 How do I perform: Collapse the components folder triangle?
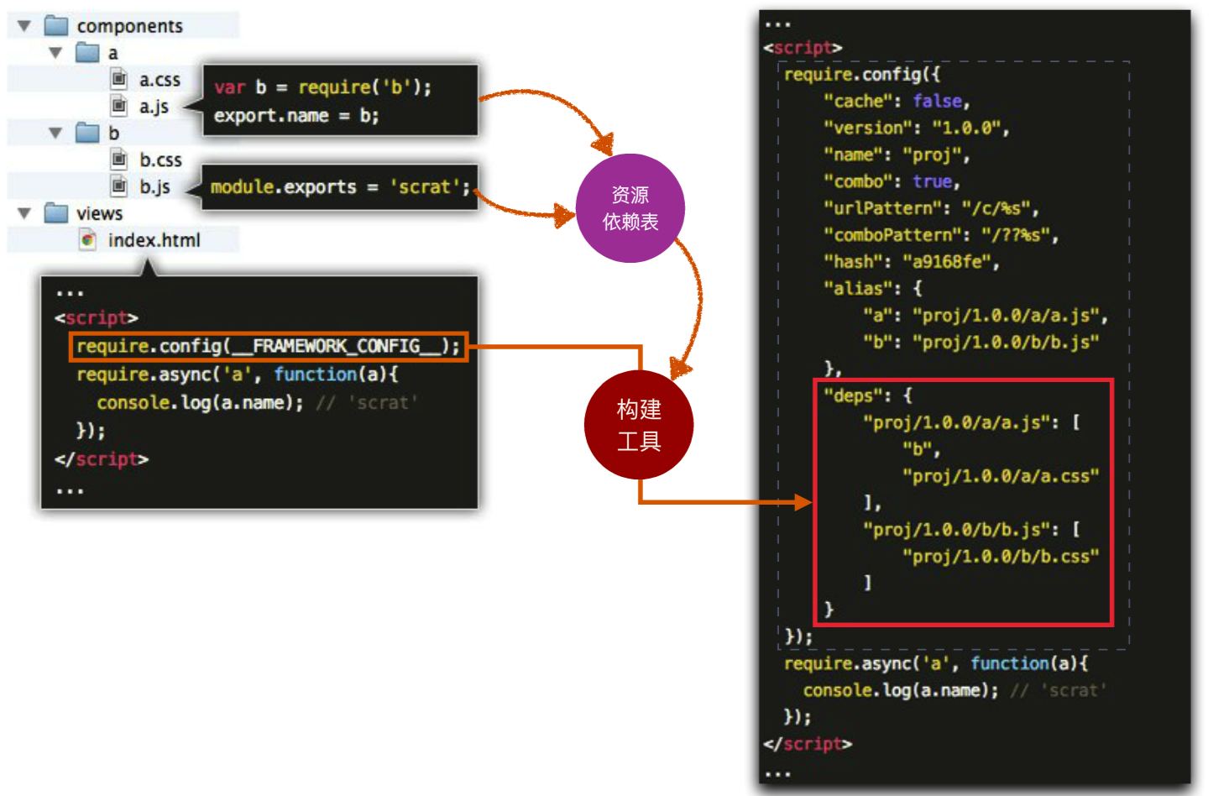(x=24, y=26)
